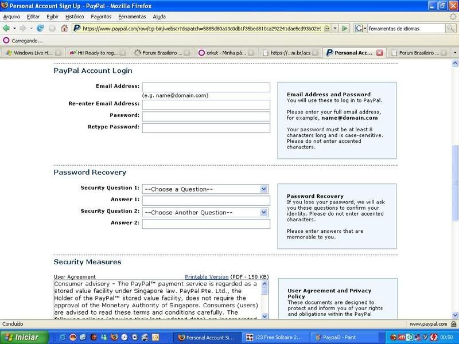Open the Editar menu
The height and width of the screenshot is (344, 459).
click(x=33, y=17)
